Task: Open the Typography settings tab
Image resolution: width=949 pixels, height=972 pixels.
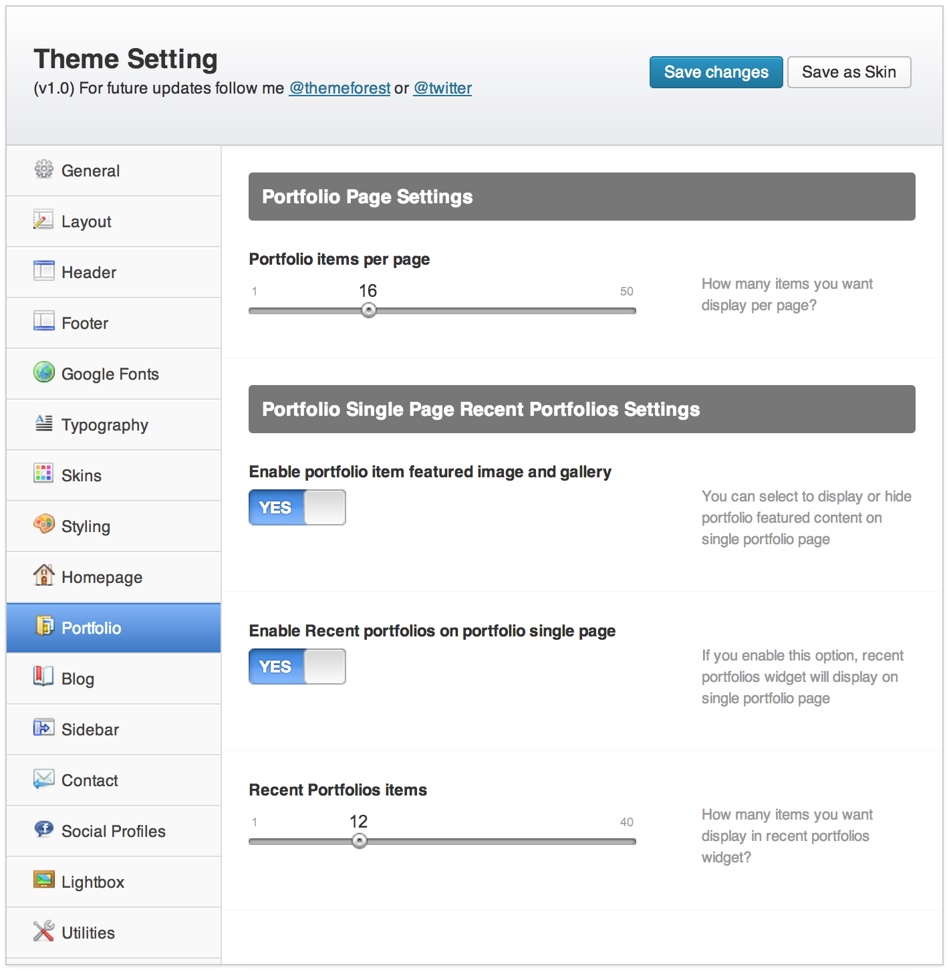Action: point(104,425)
